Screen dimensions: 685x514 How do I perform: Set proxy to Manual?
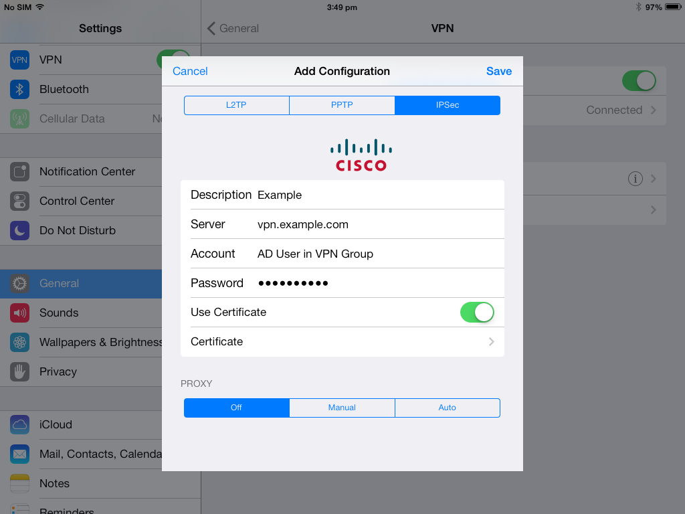pyautogui.click(x=342, y=408)
